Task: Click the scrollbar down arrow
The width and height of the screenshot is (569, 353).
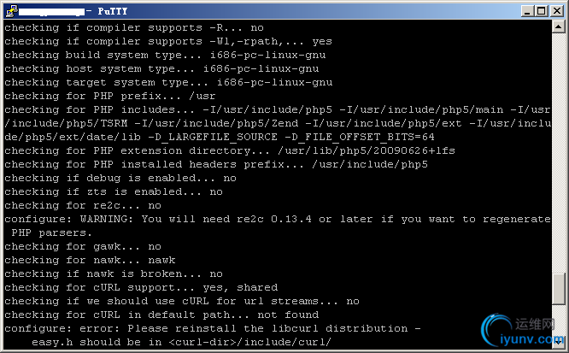Action: (x=559, y=344)
